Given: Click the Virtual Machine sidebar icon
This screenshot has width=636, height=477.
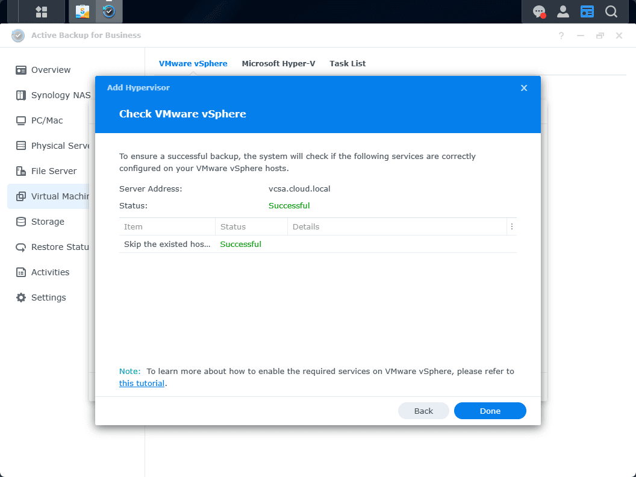Looking at the screenshot, I should 20,197.
